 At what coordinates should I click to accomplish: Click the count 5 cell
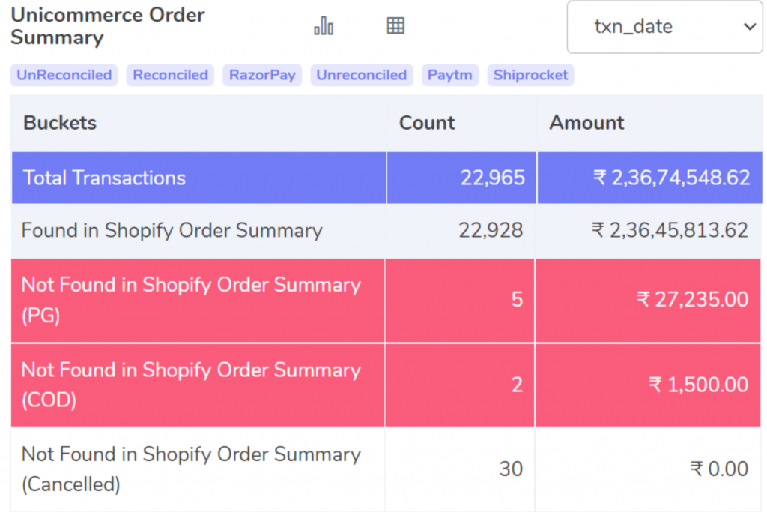click(460, 300)
